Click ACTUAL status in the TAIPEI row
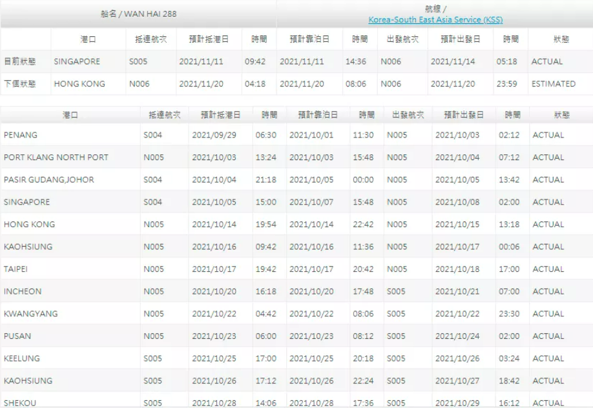The height and width of the screenshot is (408, 593). click(x=548, y=269)
